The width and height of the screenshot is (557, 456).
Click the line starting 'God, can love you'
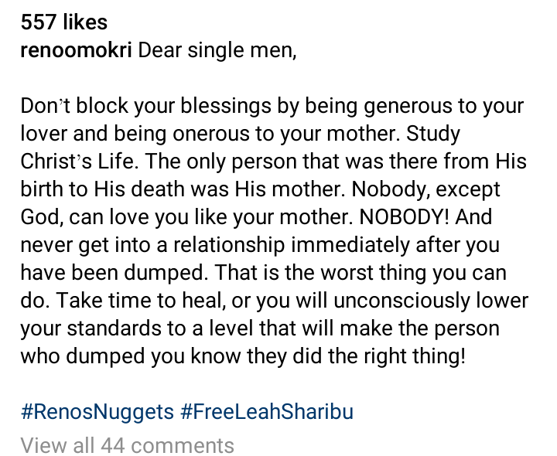pyautogui.click(x=256, y=216)
